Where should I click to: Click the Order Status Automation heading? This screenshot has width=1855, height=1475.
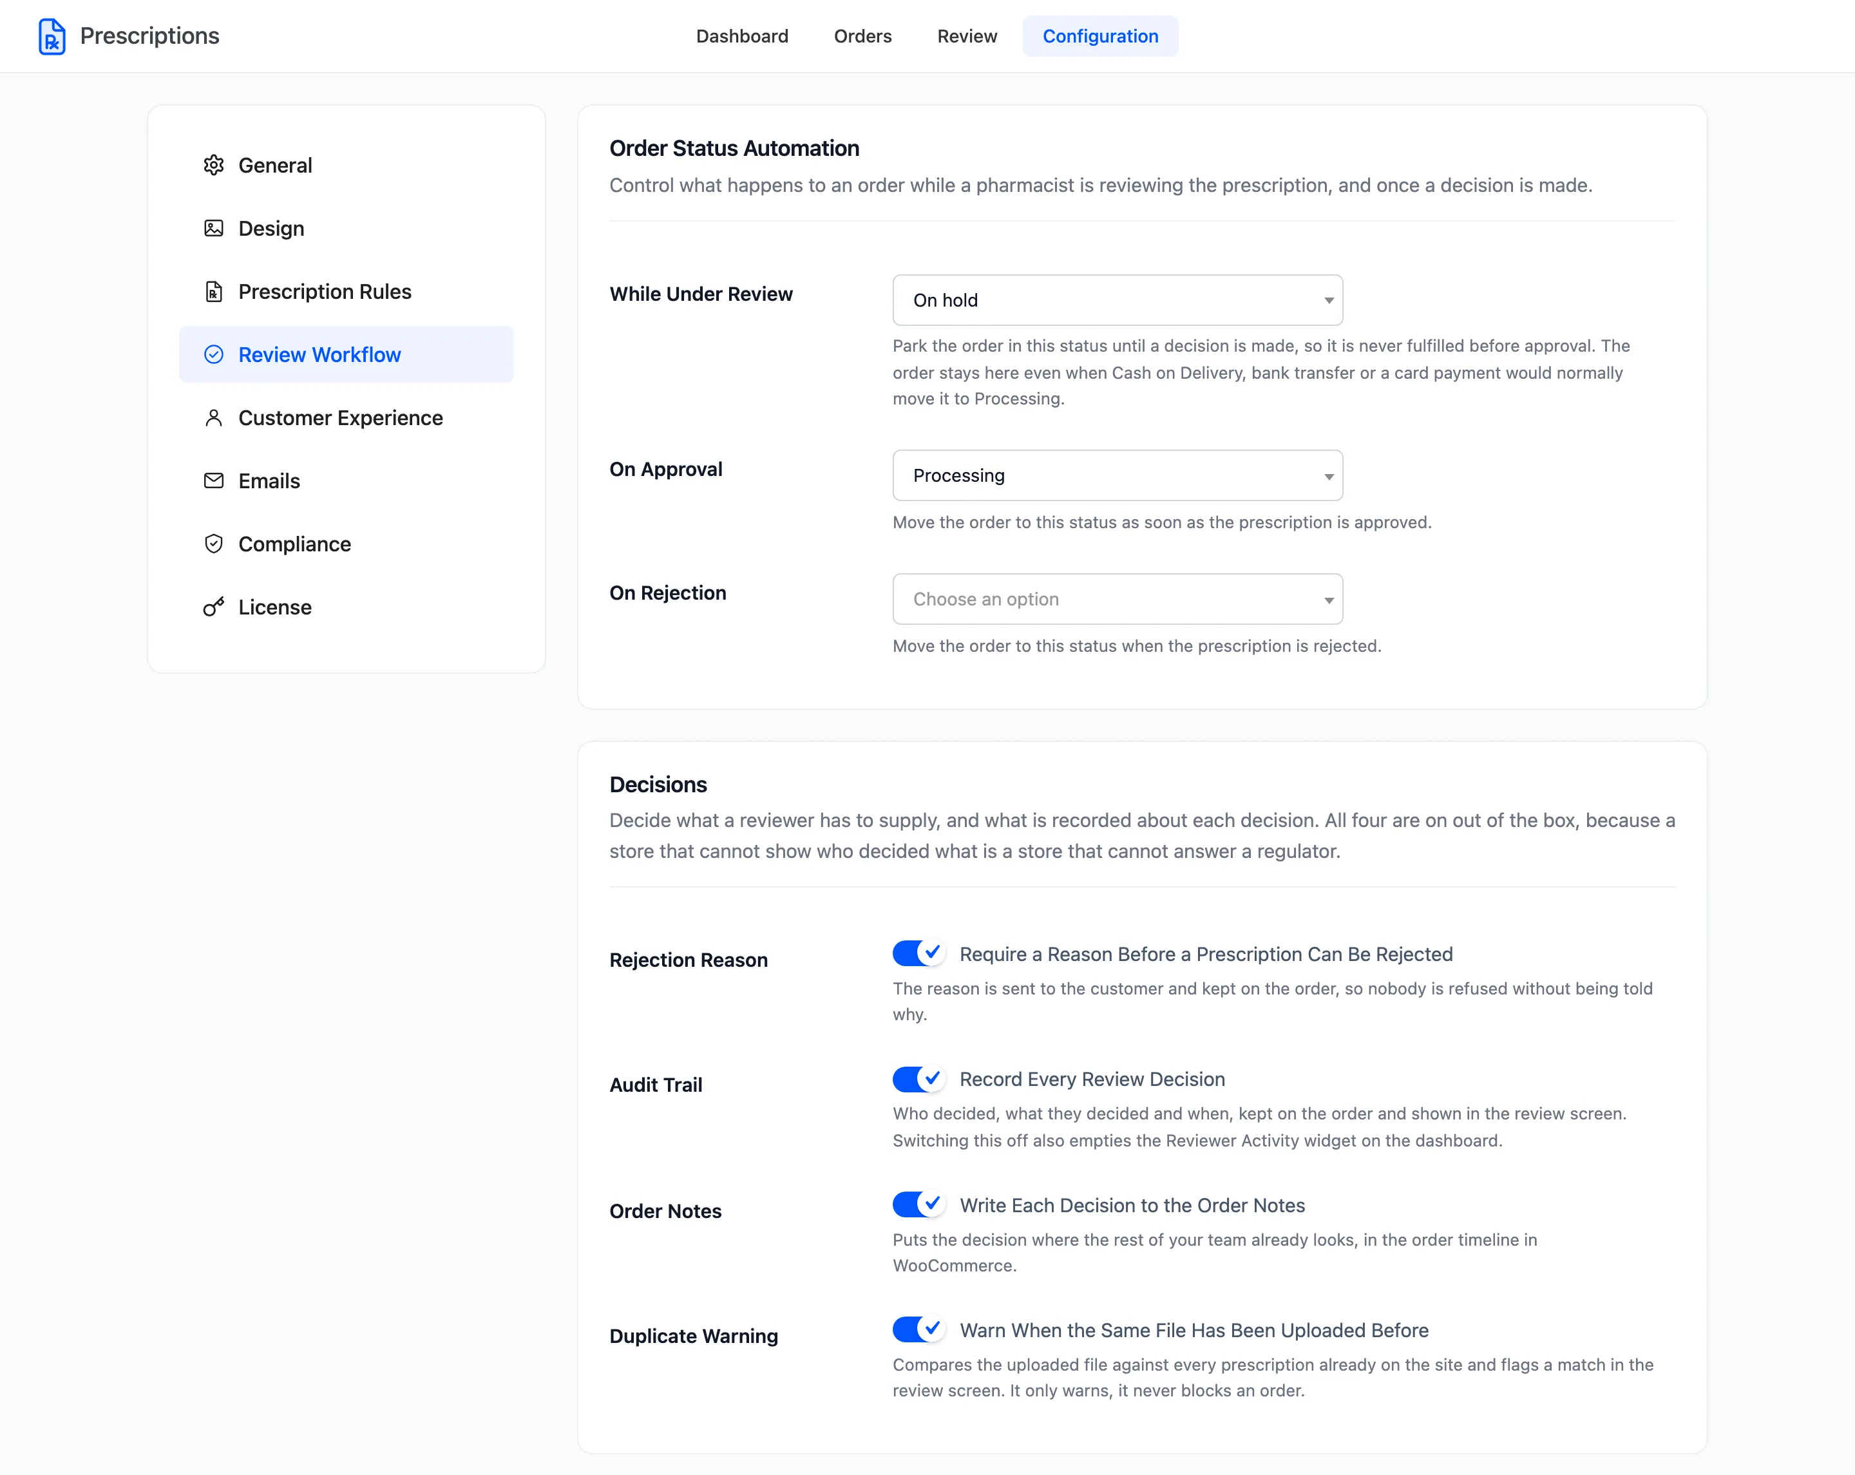[x=734, y=148]
